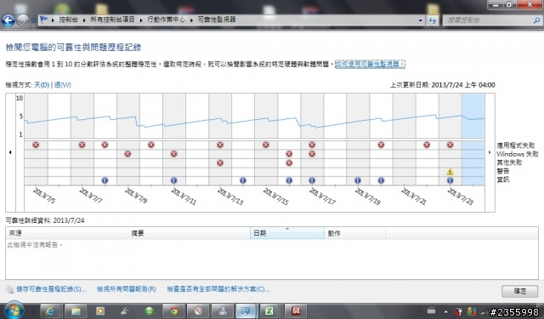This screenshot has height=319, width=544.
Task: Click 檢查是否有全部問題的解決方案(C) link
Action: (218, 289)
